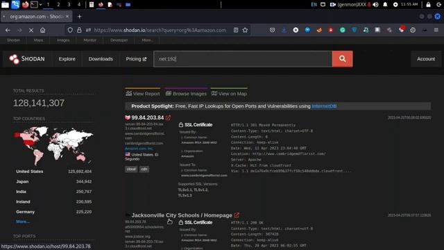Click the Account button
The image size is (444, 250).
tap(426, 59)
